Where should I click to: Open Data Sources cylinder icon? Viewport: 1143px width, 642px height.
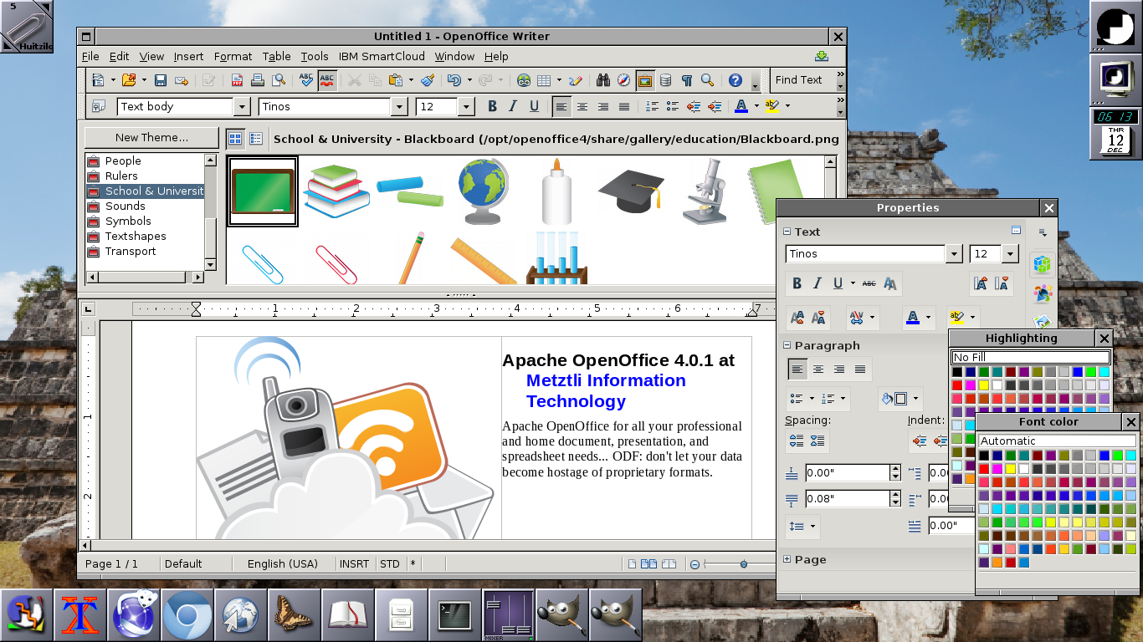pyautogui.click(x=666, y=80)
